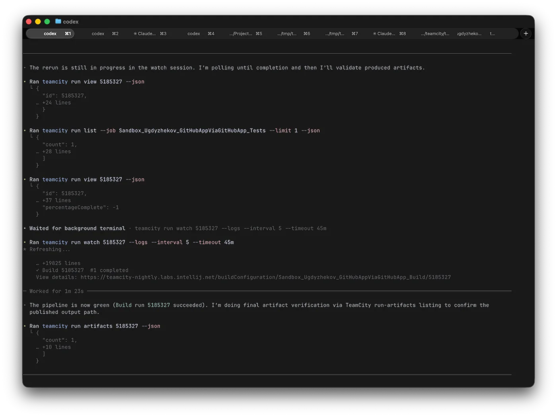Image resolution: width=557 pixels, height=417 pixels.
Task: Switch to the .../Project... tab ⌘5
Action: tap(246, 33)
